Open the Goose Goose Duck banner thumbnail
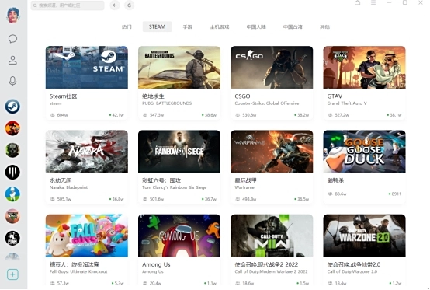Image resolution: width=430 pixels, height=290 pixels. [x=365, y=152]
